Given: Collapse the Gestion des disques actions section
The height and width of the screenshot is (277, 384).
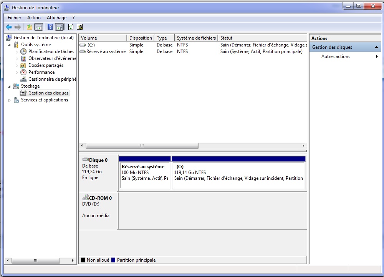Looking at the screenshot, I should point(376,47).
